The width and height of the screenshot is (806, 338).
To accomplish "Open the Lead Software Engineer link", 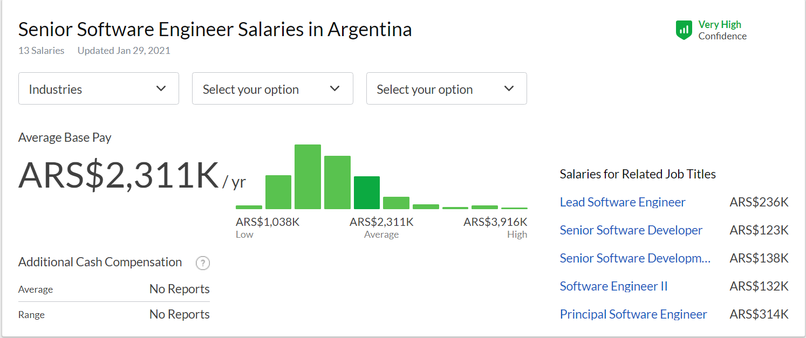I will 623,202.
